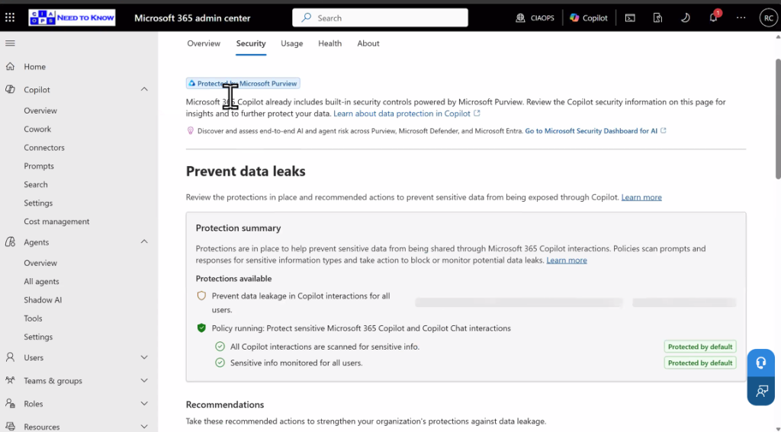781x432 pixels.
Task: Switch to the Overview tab
Action: [x=203, y=43]
